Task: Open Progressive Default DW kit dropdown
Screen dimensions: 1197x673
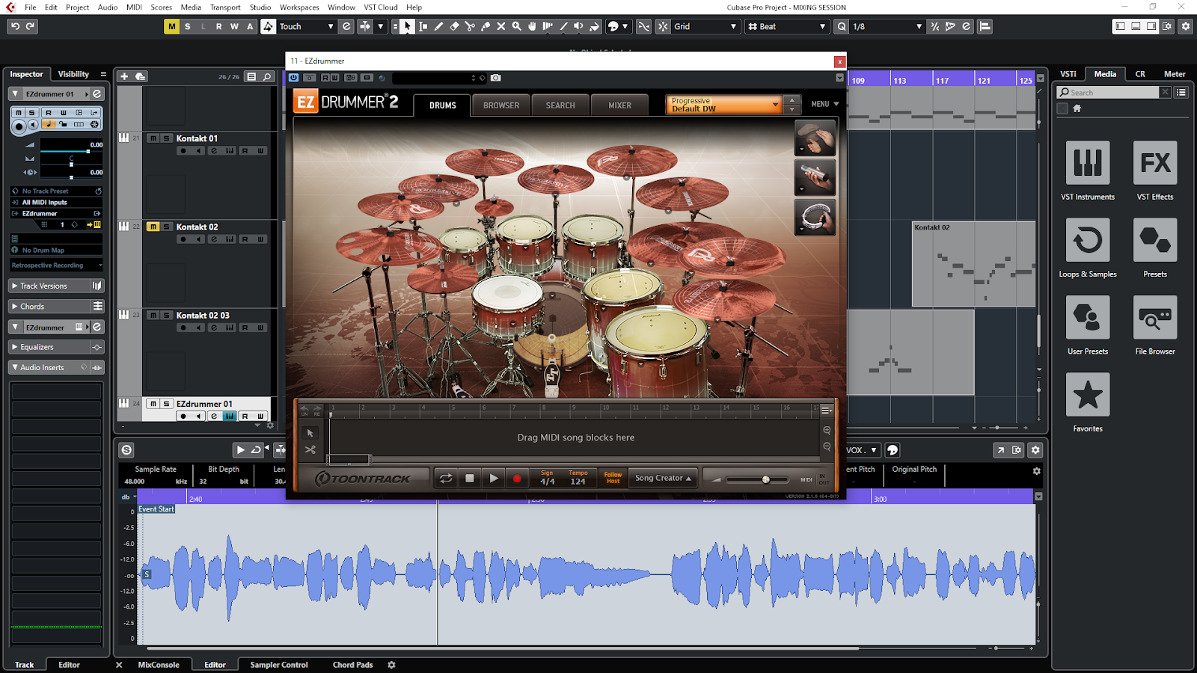Action: click(723, 105)
